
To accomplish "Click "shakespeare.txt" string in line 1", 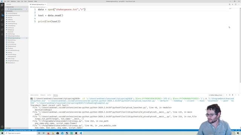I will (67, 9).
